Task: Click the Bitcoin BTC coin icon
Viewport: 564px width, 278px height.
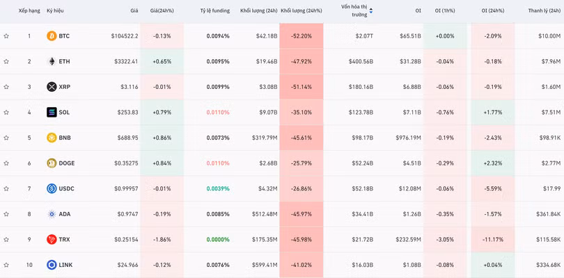Action: coord(52,36)
